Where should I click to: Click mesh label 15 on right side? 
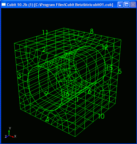pyautogui.click(x=109, y=68)
